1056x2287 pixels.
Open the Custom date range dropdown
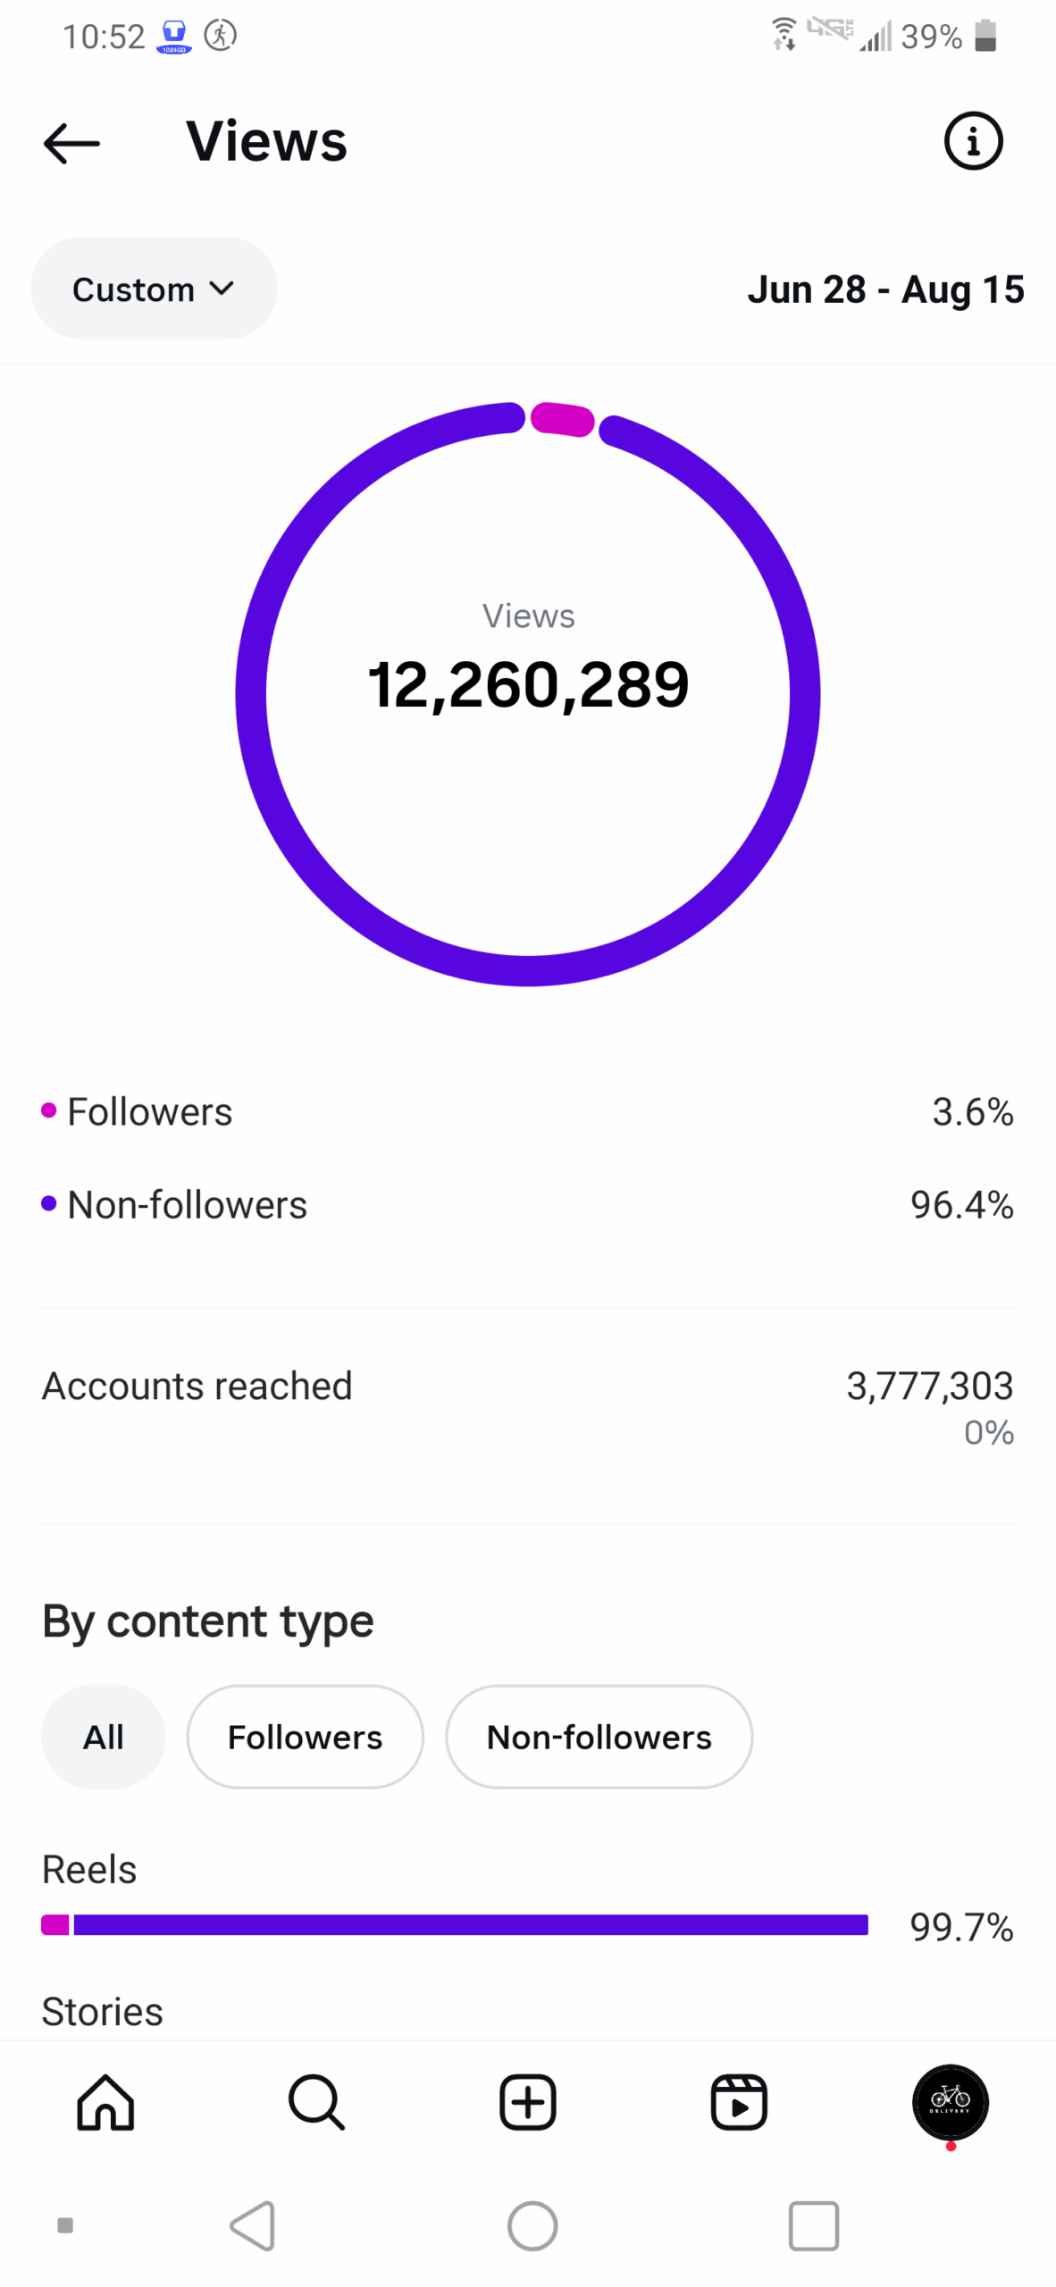pos(154,289)
